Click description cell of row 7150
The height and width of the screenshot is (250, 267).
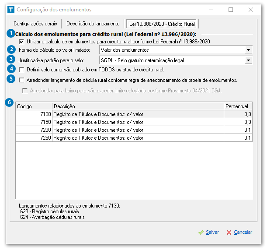click(x=138, y=122)
